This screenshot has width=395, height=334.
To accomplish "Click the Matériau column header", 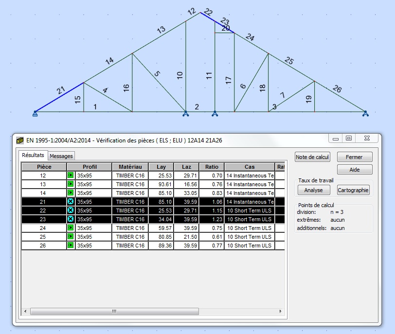I will pyautogui.click(x=130, y=167).
